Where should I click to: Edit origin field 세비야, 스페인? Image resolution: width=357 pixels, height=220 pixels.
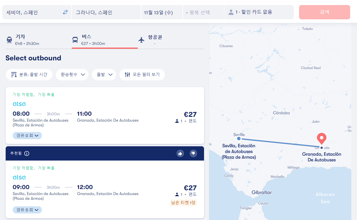click(x=37, y=12)
